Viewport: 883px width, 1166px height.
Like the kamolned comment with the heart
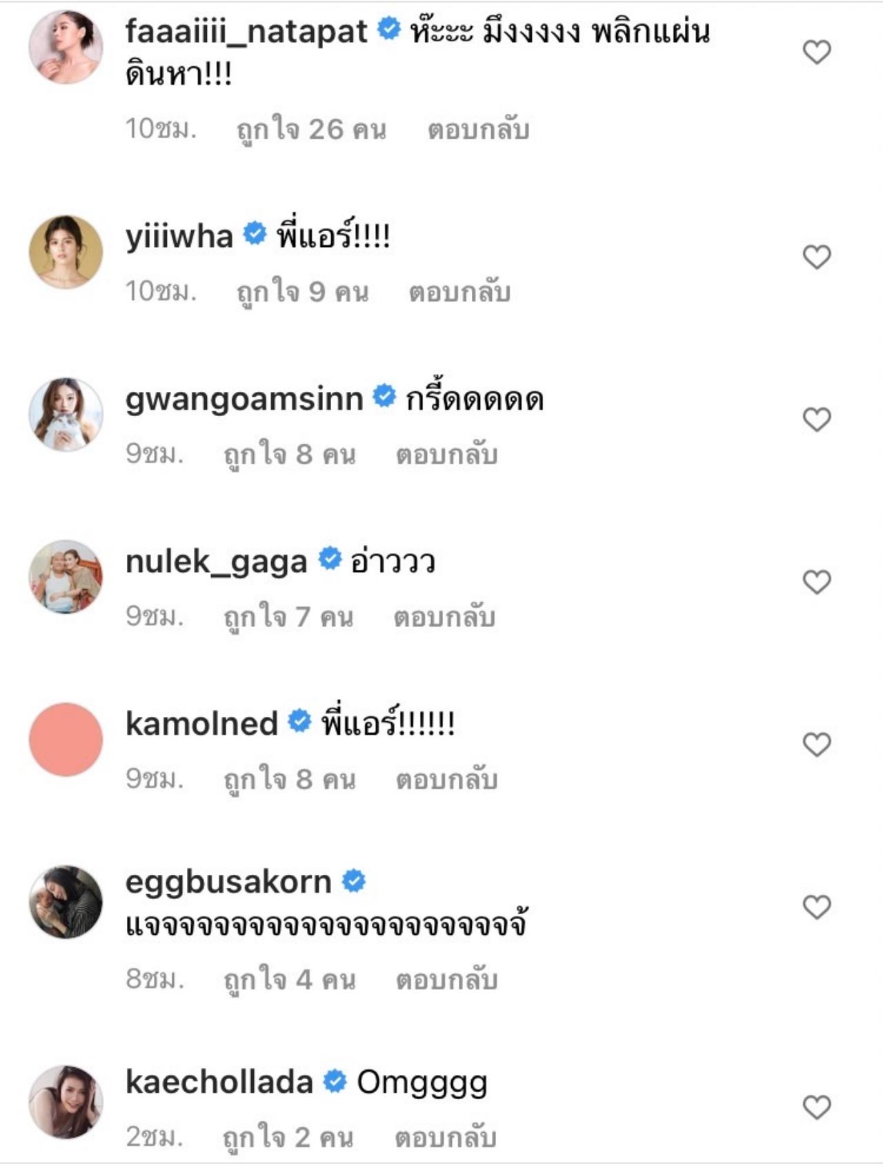pyautogui.click(x=817, y=744)
